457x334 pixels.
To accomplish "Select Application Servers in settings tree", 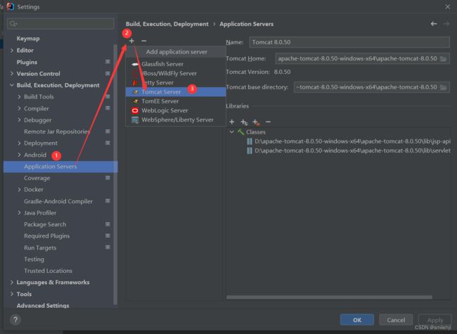I will click(x=60, y=167).
